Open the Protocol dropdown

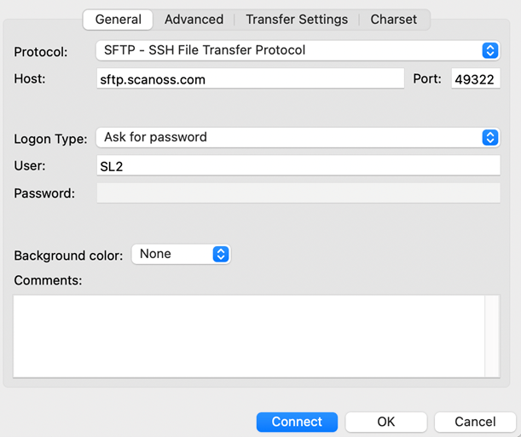click(298, 50)
